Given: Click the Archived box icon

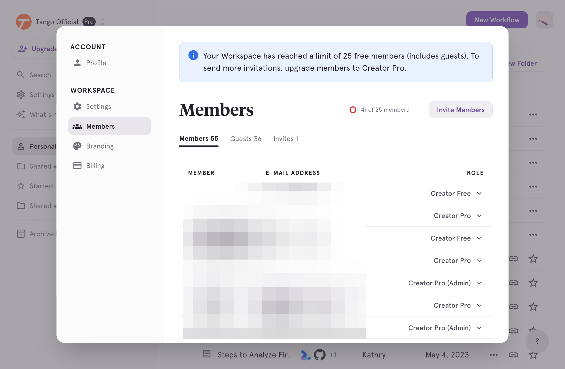Looking at the screenshot, I should tap(21, 234).
